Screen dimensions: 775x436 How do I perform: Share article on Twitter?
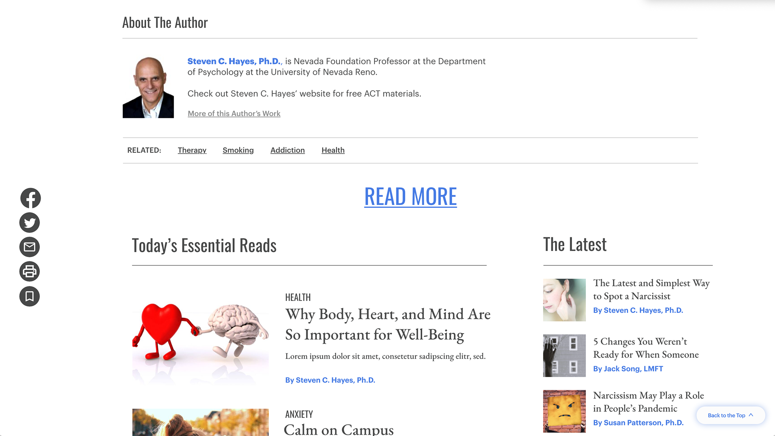(x=29, y=223)
